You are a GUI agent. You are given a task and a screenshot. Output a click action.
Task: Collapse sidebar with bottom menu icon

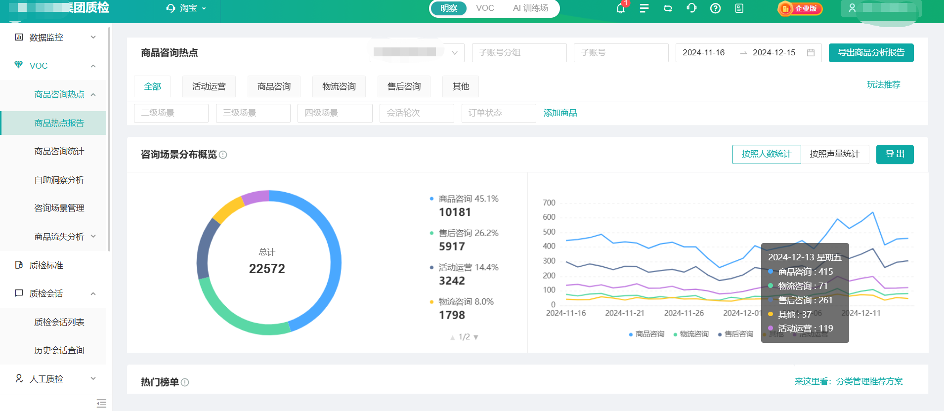pyautogui.click(x=101, y=403)
